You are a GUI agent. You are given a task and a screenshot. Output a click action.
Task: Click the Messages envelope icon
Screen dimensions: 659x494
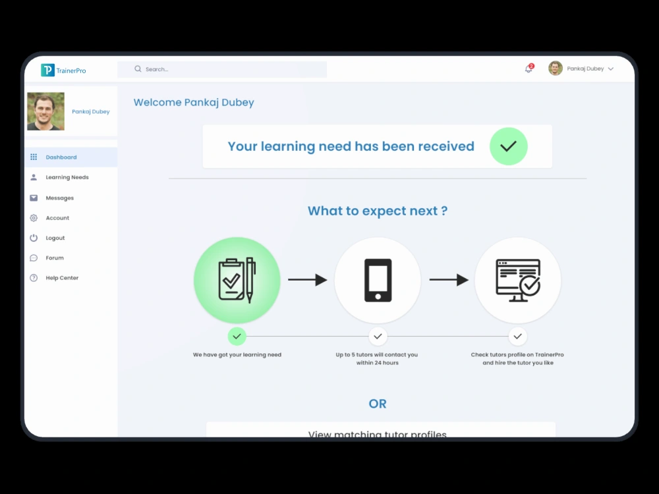(34, 198)
